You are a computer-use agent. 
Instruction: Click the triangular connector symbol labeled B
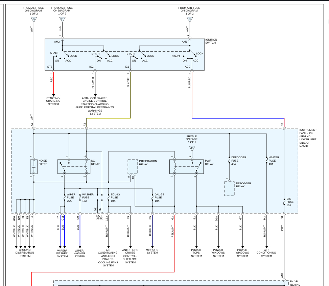point(34,19)
